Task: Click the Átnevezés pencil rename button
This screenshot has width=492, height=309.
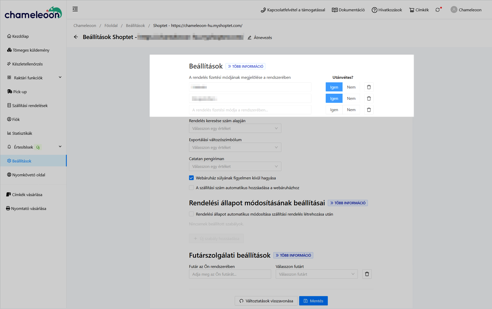Action: point(260,37)
